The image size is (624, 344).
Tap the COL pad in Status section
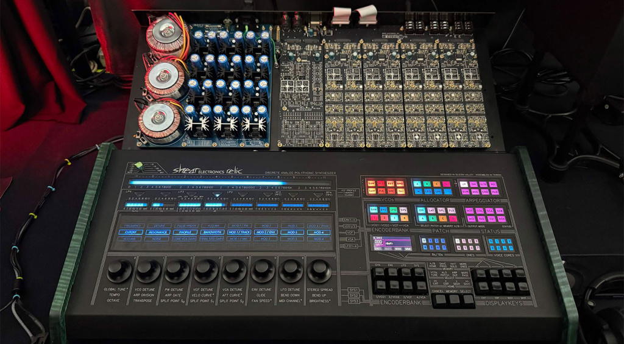click(480, 211)
